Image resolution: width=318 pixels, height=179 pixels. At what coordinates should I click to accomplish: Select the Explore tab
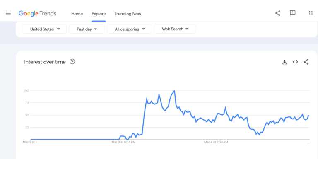click(99, 14)
